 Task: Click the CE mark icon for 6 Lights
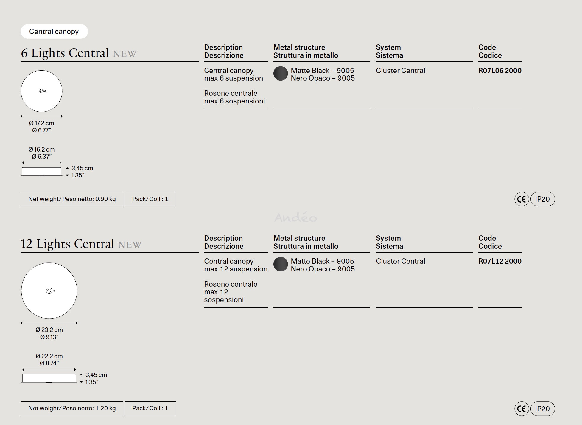point(522,199)
